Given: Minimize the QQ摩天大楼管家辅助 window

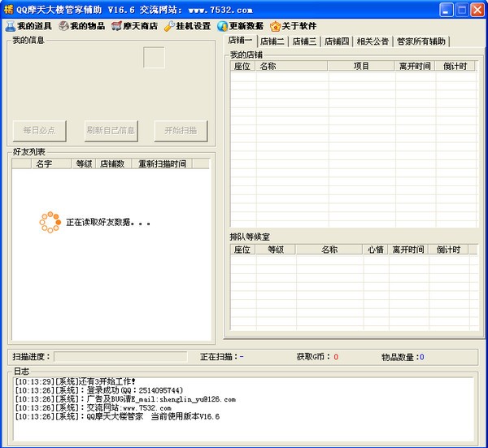Looking at the screenshot, I should tap(447, 10).
